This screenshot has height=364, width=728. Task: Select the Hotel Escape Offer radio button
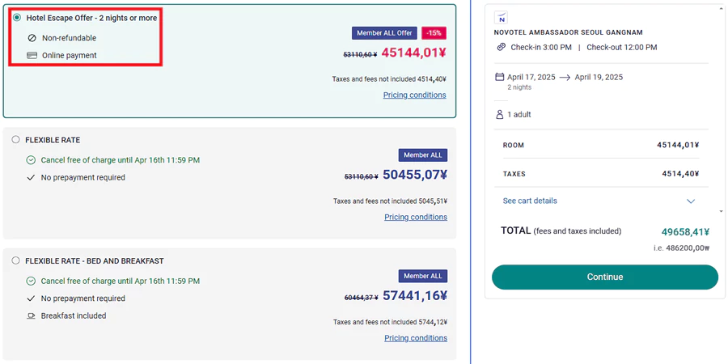point(17,18)
